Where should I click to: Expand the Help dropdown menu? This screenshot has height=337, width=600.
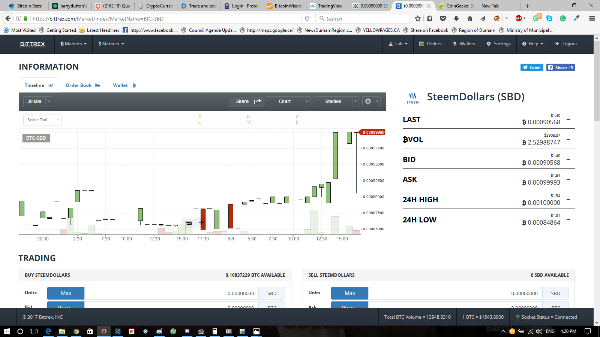click(x=532, y=44)
